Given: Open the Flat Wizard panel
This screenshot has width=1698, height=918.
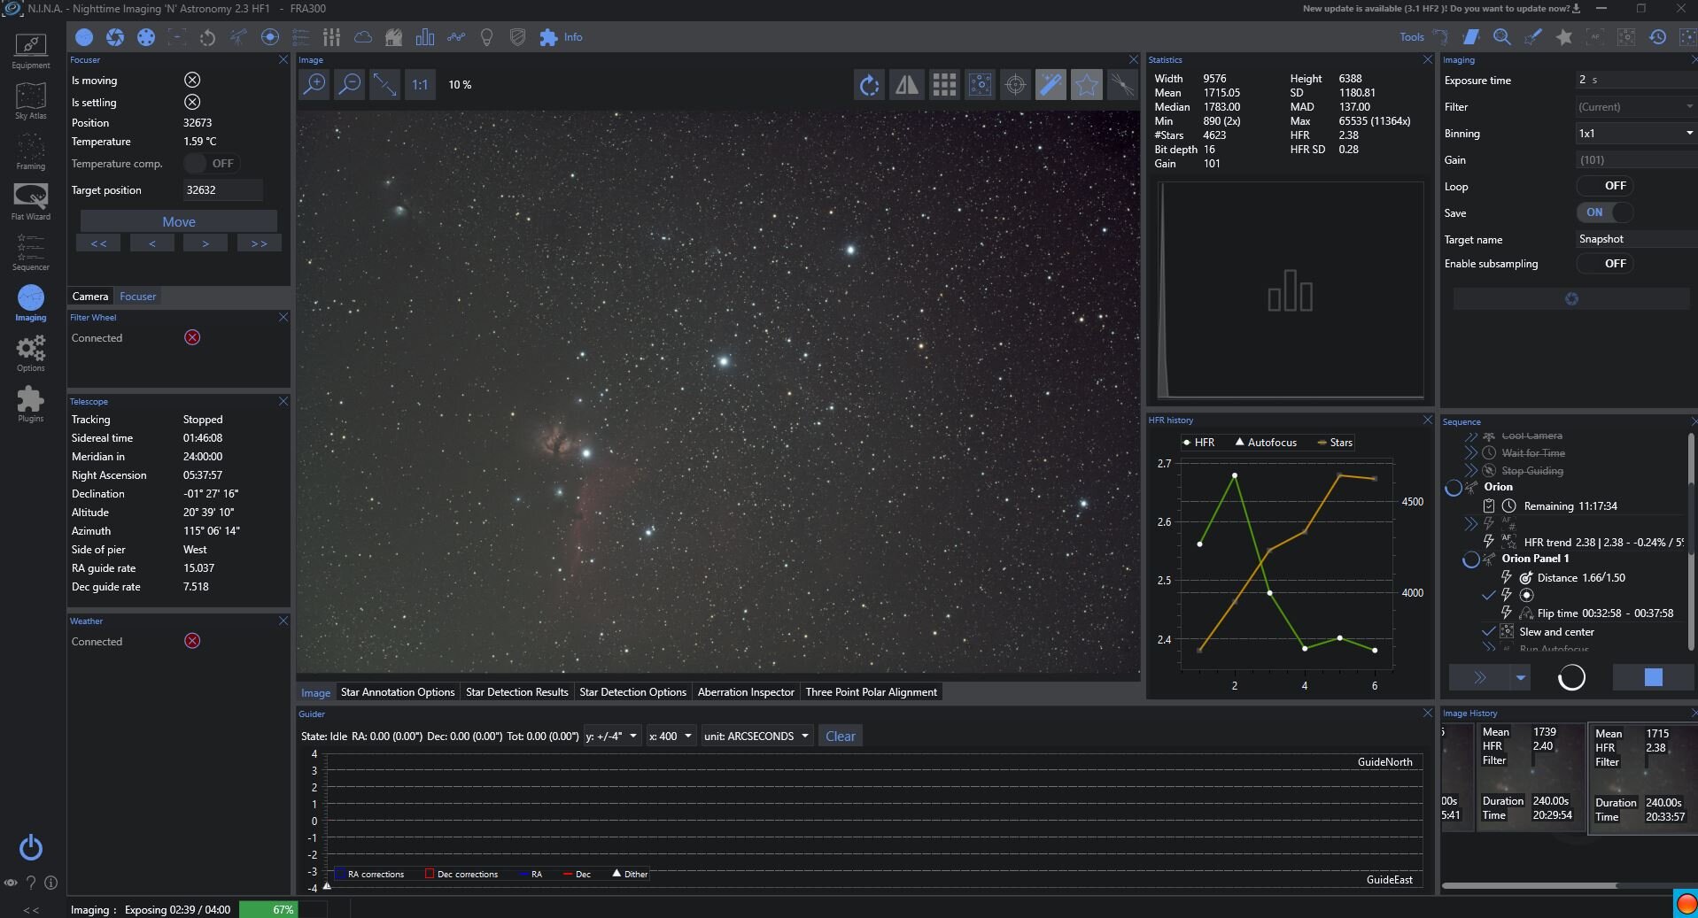Looking at the screenshot, I should [x=30, y=200].
